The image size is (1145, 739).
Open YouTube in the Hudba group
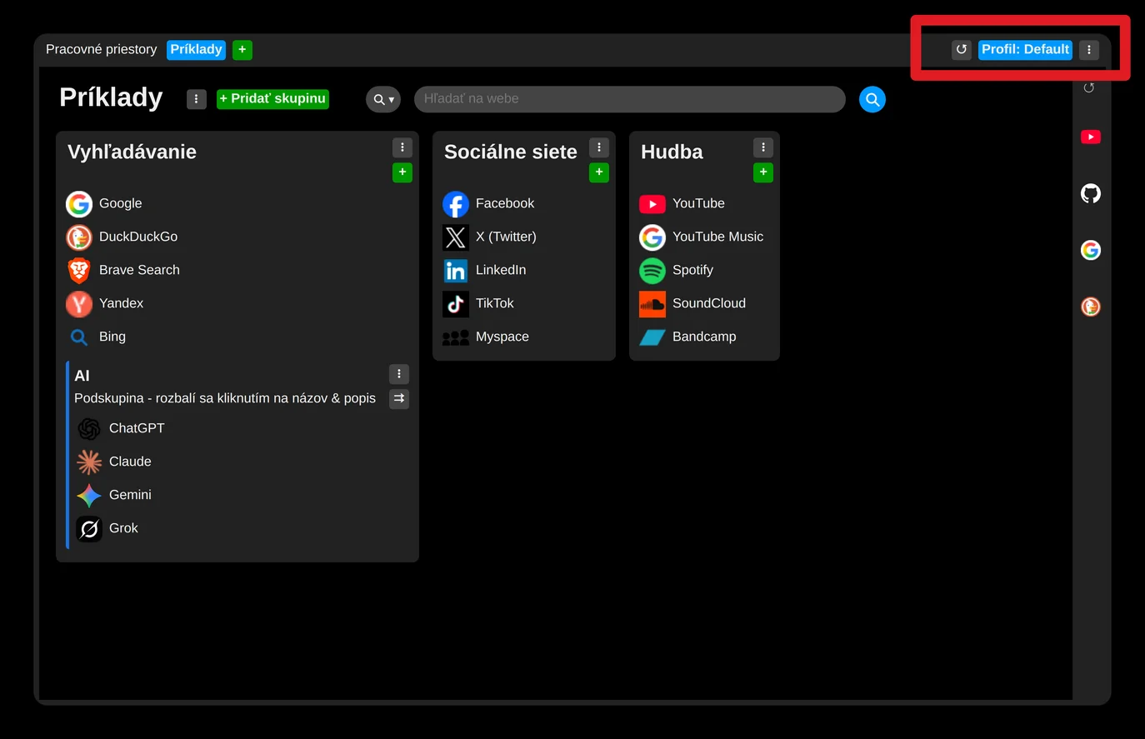point(682,203)
